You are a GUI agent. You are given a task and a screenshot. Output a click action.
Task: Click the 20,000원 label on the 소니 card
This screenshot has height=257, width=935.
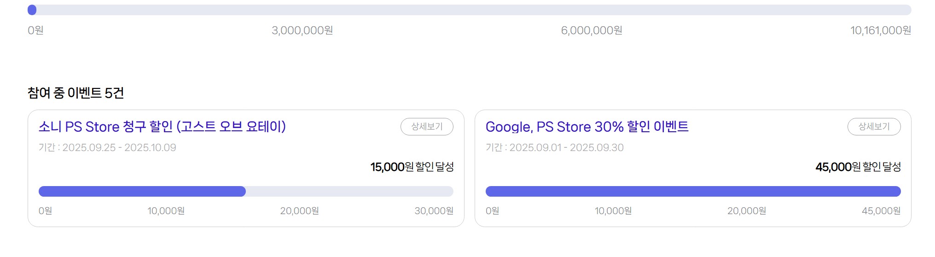coord(299,211)
